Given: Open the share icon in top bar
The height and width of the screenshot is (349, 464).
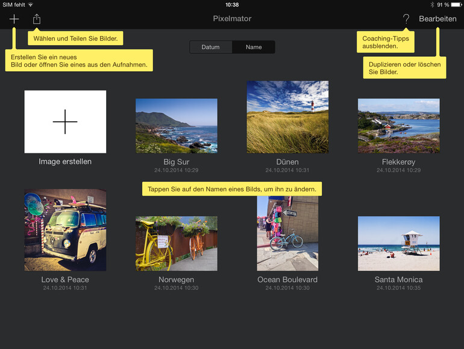Looking at the screenshot, I should (x=36, y=19).
